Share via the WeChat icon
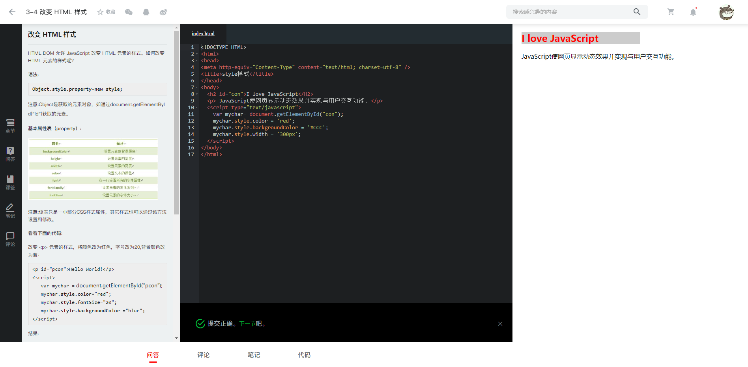This screenshot has height=367, width=748. point(129,12)
